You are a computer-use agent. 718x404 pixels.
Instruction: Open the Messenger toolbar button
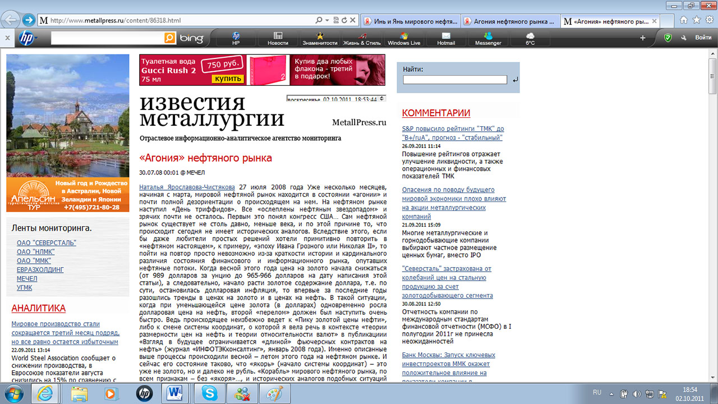488,38
